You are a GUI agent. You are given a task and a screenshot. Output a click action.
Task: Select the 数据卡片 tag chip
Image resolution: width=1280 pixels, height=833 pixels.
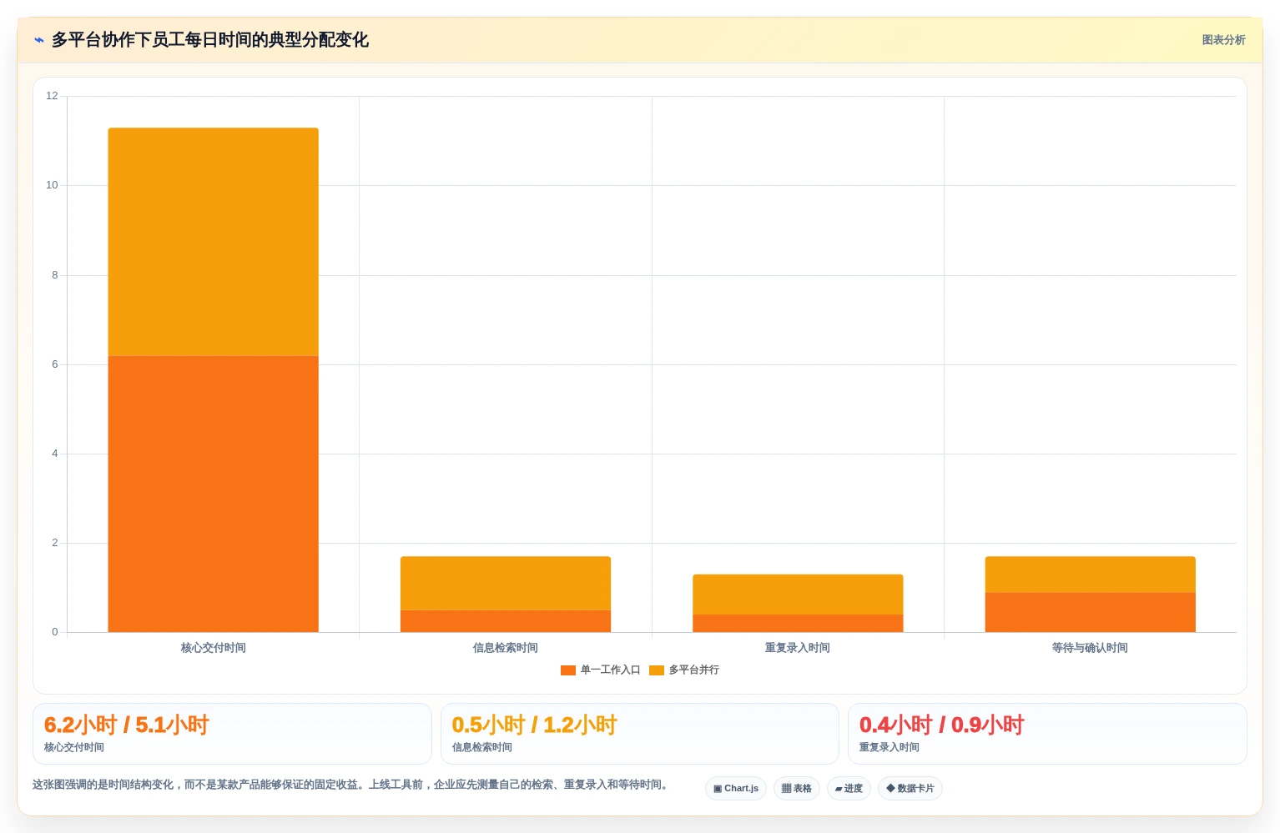pos(910,788)
